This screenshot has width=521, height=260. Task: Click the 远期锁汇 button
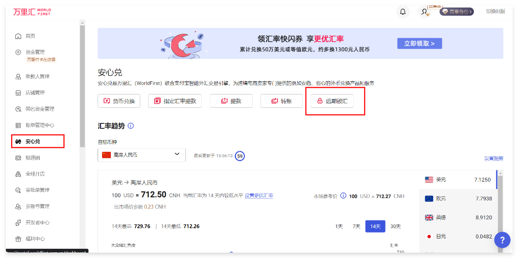point(332,101)
